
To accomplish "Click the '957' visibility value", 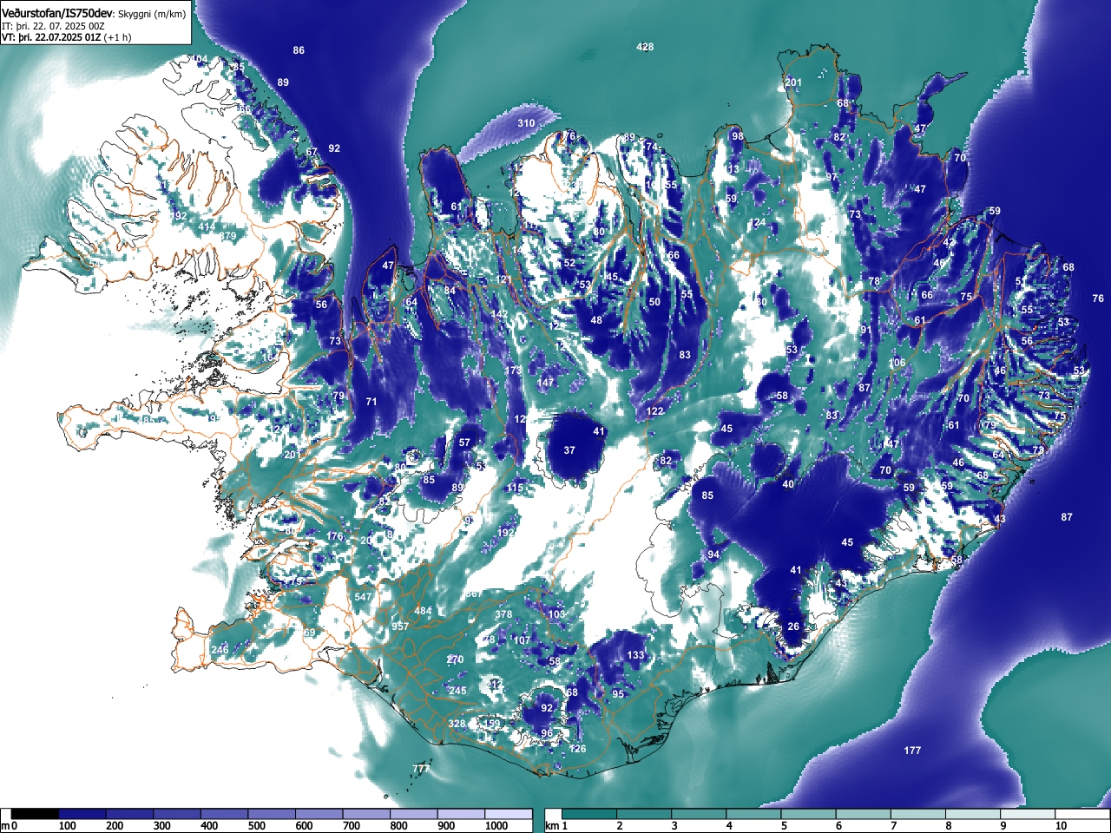I will (x=400, y=626).
